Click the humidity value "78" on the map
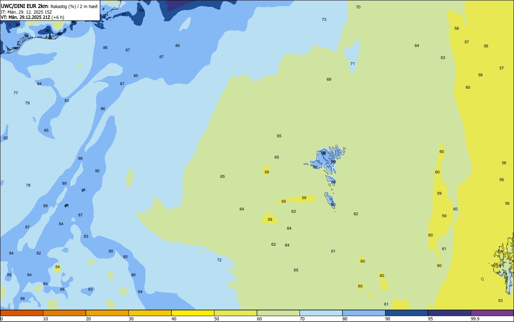Screen dimensions: 514x322 pos(28,185)
